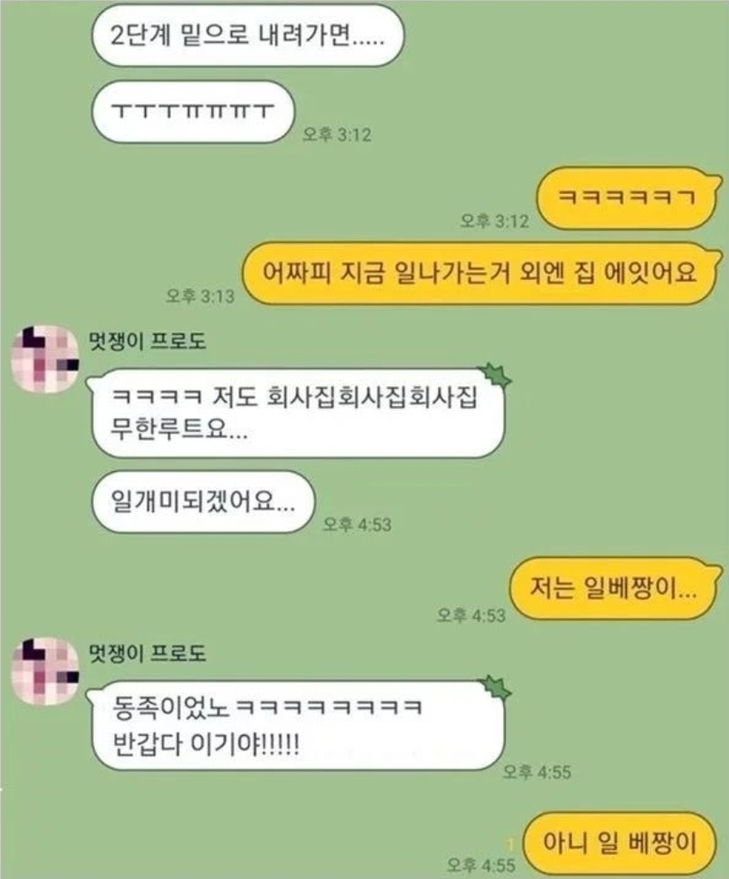Image resolution: width=729 pixels, height=879 pixels.
Task: Click sender name 멋쟁이 프로도 above 회사집 message
Action: coord(148,342)
